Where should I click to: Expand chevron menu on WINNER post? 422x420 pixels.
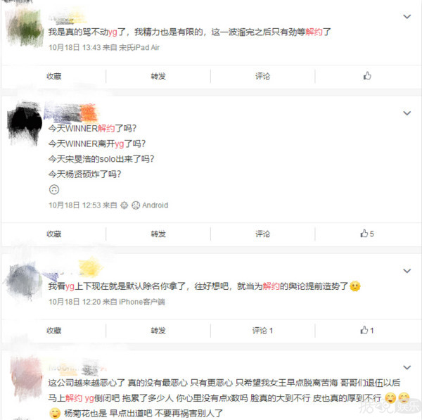(x=407, y=113)
